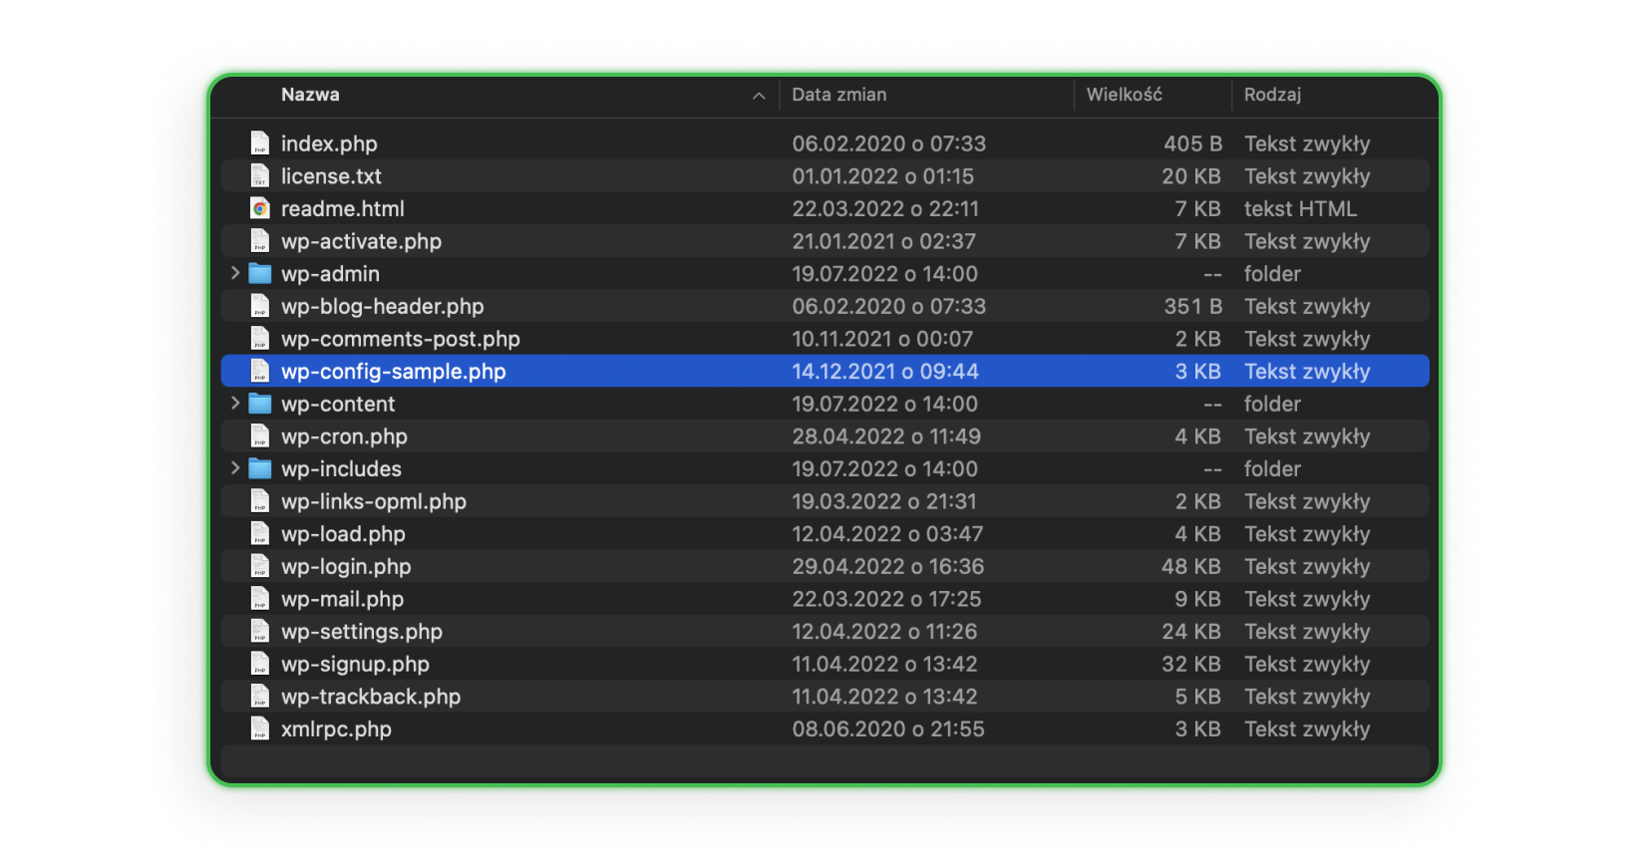Select the wp-settings.php file name

(362, 632)
